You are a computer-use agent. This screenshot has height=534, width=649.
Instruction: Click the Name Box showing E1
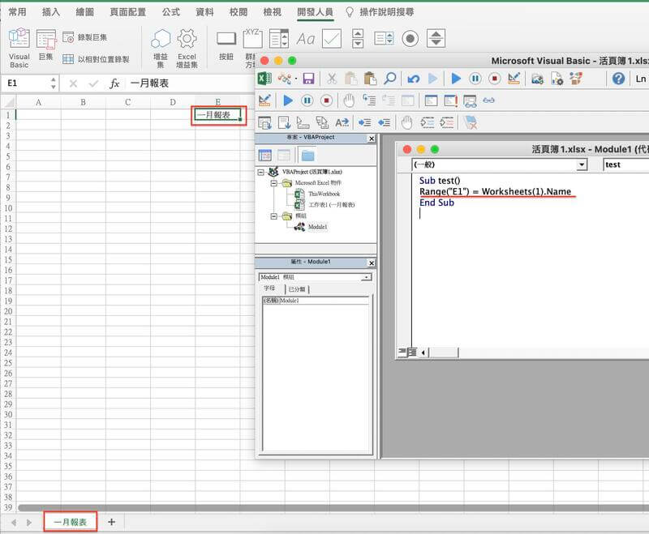(28, 83)
